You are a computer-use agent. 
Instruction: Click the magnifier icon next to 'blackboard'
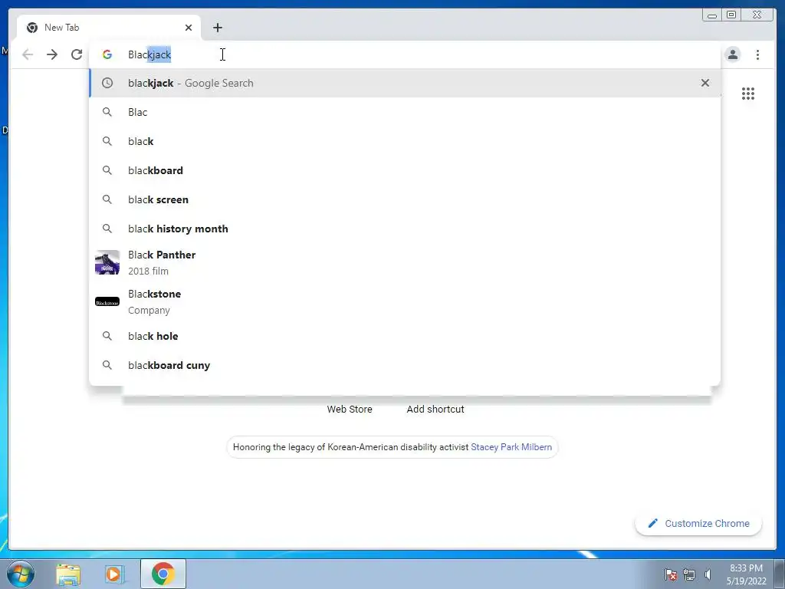pos(107,170)
